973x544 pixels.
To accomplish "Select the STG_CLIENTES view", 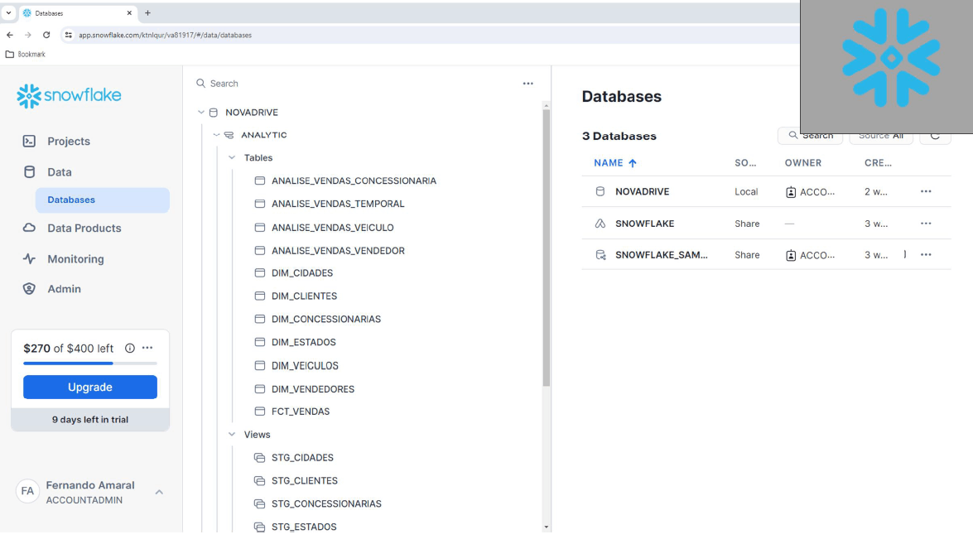I will [305, 481].
